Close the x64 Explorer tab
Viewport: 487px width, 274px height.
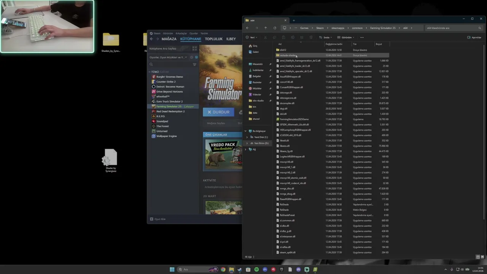[x=285, y=21]
